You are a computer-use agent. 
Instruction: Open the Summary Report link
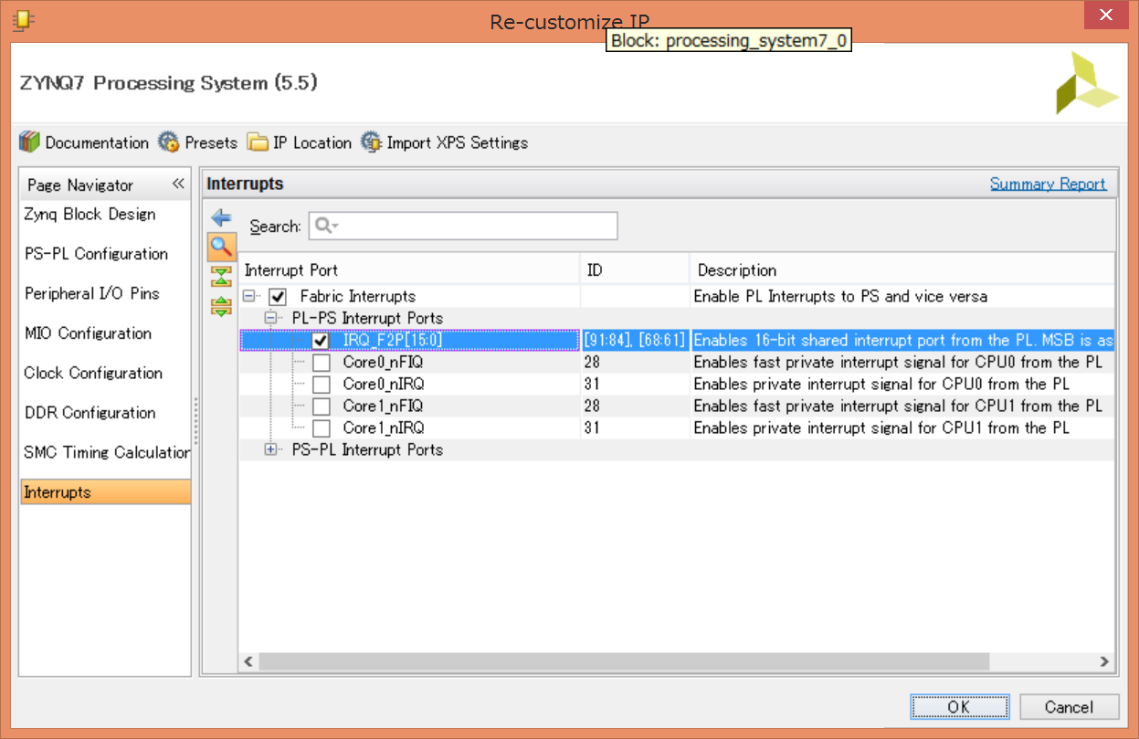click(1048, 184)
